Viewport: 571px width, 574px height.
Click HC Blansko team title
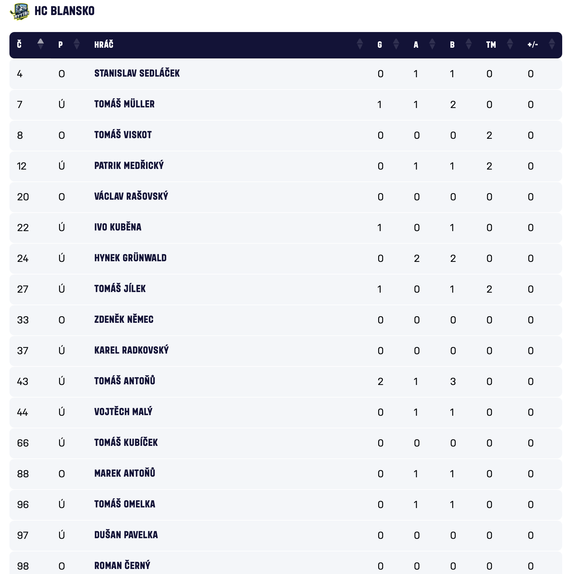(x=64, y=11)
